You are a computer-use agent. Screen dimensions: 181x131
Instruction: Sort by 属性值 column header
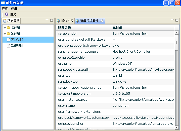coord(143,28)
